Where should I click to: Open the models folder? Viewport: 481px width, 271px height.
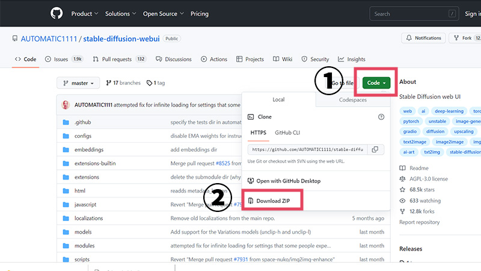[x=83, y=232]
